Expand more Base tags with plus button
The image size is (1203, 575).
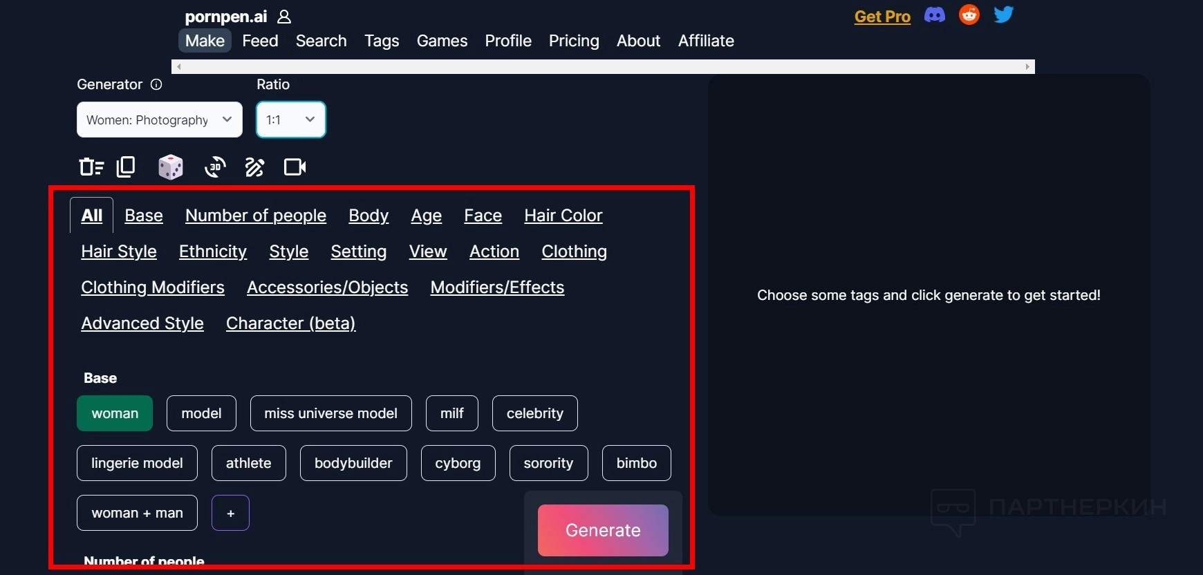pos(231,513)
